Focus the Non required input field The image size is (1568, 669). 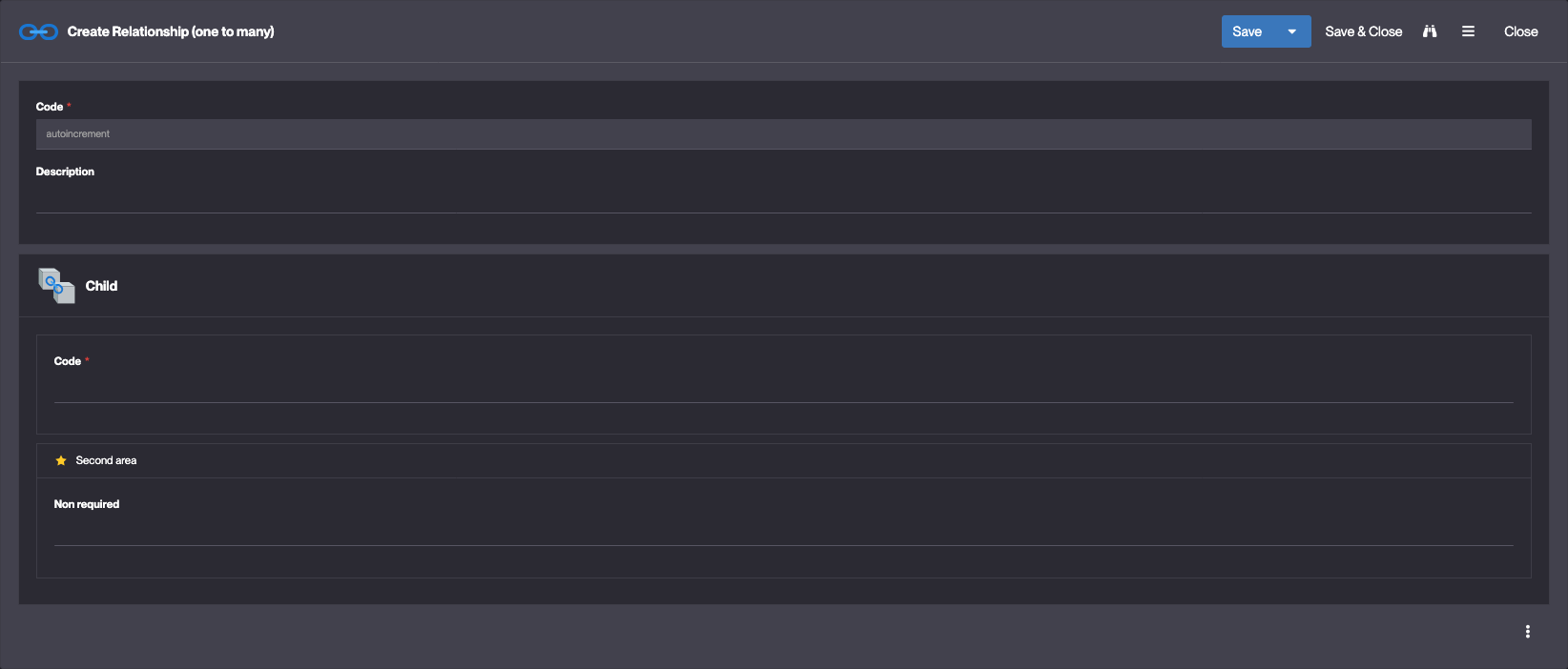click(x=783, y=531)
